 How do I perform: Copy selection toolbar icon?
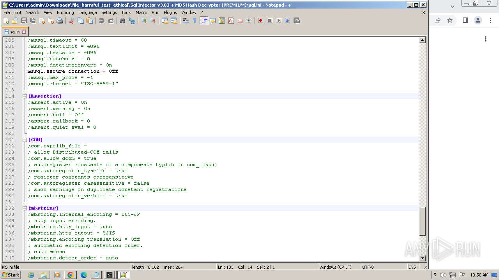[81, 21]
